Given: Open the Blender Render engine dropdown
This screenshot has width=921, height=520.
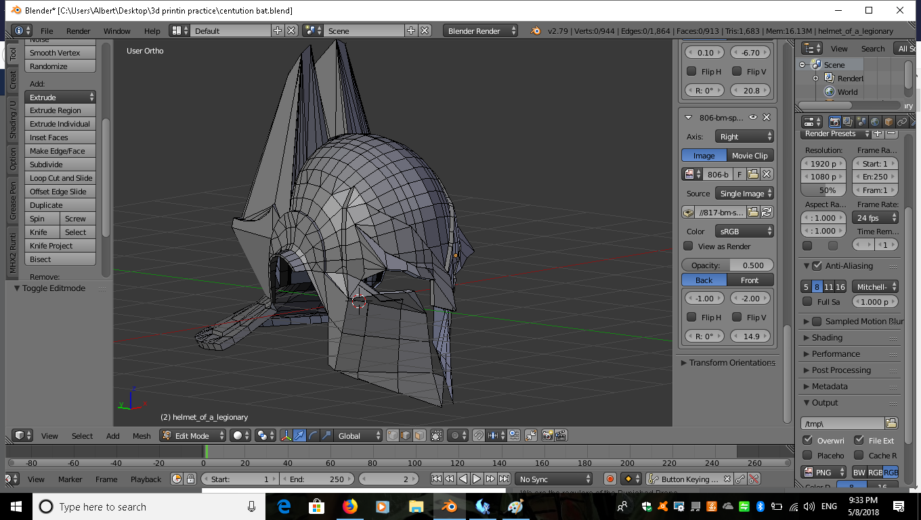Looking at the screenshot, I should click(481, 31).
